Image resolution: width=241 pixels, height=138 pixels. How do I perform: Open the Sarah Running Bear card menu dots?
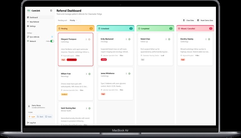point(86,108)
